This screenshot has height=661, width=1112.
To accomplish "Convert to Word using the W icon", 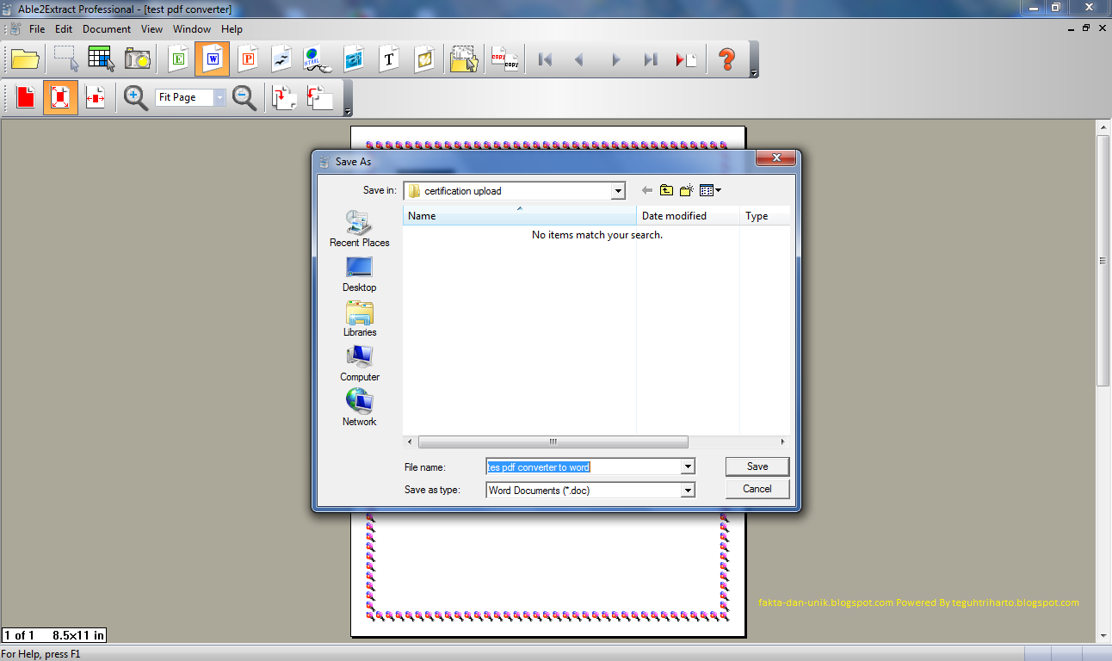I will click(x=212, y=59).
